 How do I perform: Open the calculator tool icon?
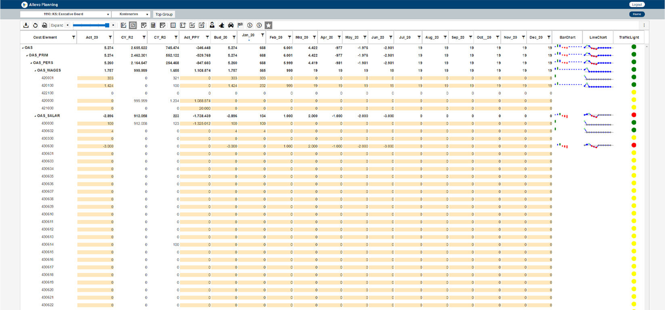click(x=153, y=25)
